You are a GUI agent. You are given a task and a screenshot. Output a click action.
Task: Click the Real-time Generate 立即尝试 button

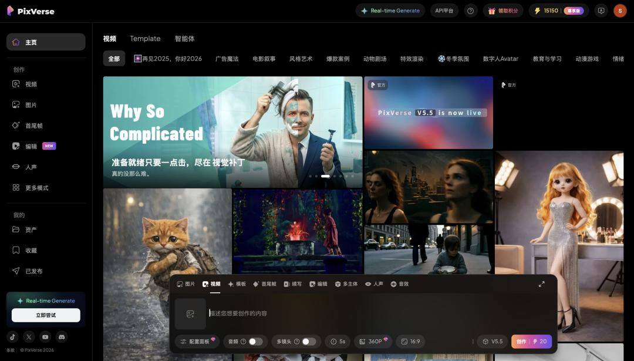45,315
